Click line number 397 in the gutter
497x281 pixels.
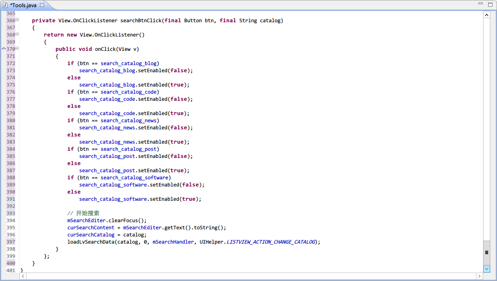coord(11,242)
